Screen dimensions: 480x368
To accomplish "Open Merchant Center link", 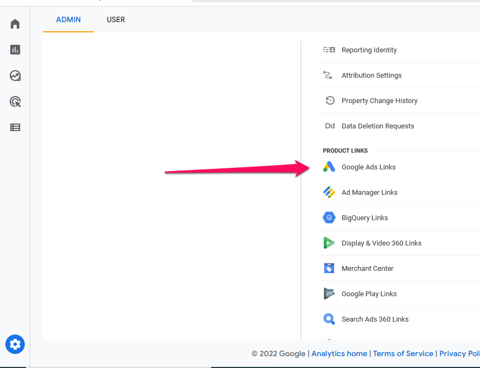I will (367, 269).
